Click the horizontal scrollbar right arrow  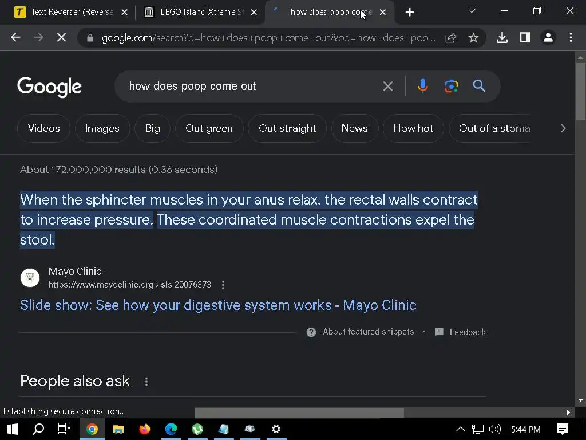[x=568, y=412]
